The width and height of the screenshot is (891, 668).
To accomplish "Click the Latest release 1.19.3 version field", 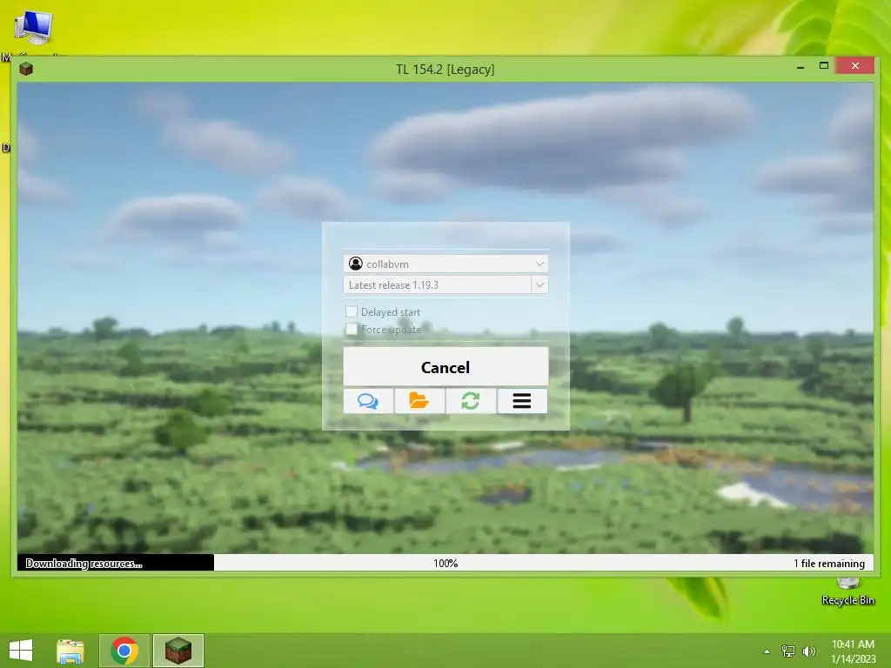I will coord(438,284).
